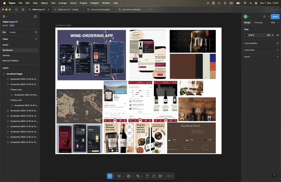Open the community globe icon
The image size is (281, 182).
23,10
